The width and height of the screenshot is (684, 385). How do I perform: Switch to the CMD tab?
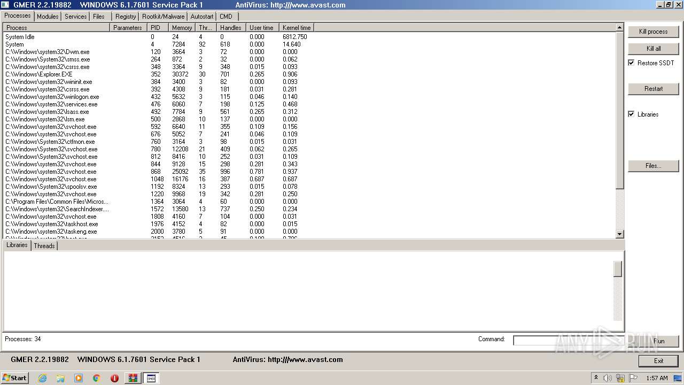click(226, 17)
